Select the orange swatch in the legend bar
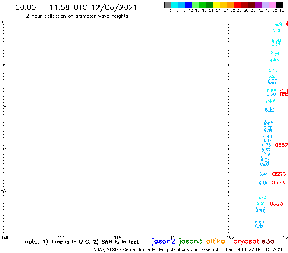The height and width of the screenshot is (253, 288). pos(230,5)
